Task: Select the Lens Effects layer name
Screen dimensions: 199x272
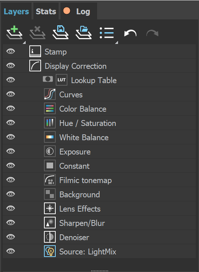Action: pos(80,209)
